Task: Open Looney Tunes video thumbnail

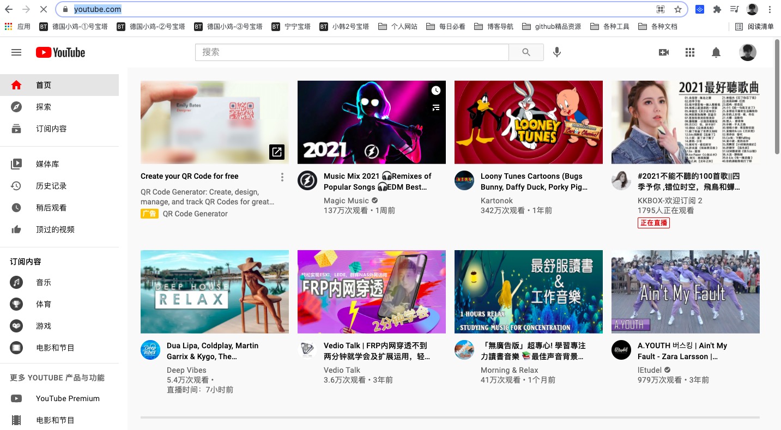Action: coord(529,122)
